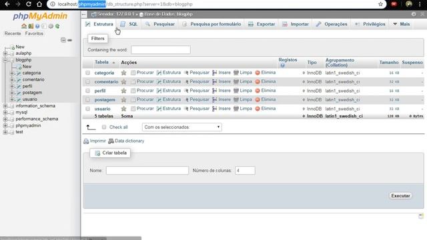
Task: Click Pesquisar for the postagem table
Action: coord(197,99)
